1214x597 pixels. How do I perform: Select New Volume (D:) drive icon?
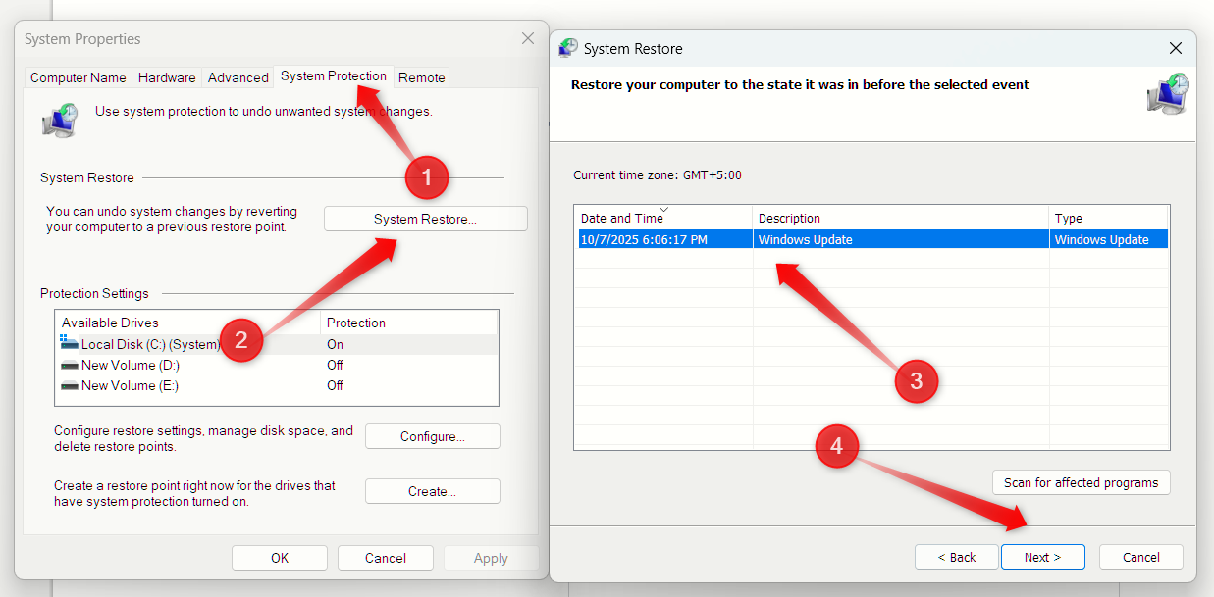(x=69, y=365)
